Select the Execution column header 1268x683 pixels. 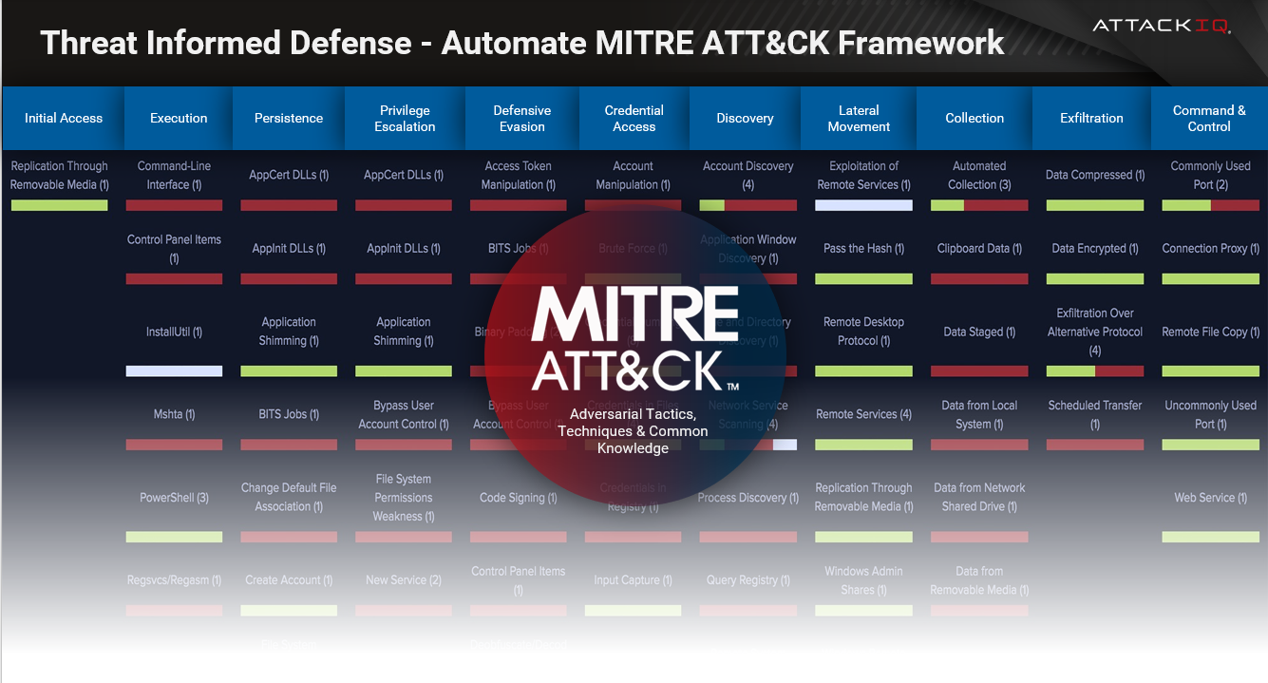click(179, 118)
